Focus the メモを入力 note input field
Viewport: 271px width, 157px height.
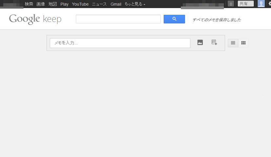(x=120, y=43)
